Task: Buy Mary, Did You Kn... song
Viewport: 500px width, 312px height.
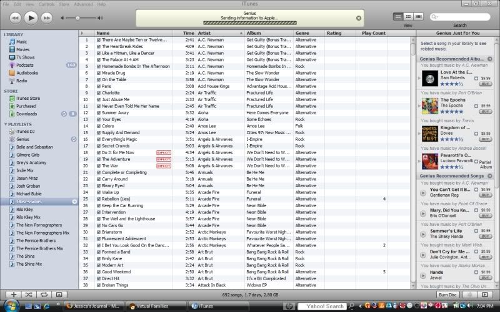Action: pyautogui.click(x=485, y=216)
